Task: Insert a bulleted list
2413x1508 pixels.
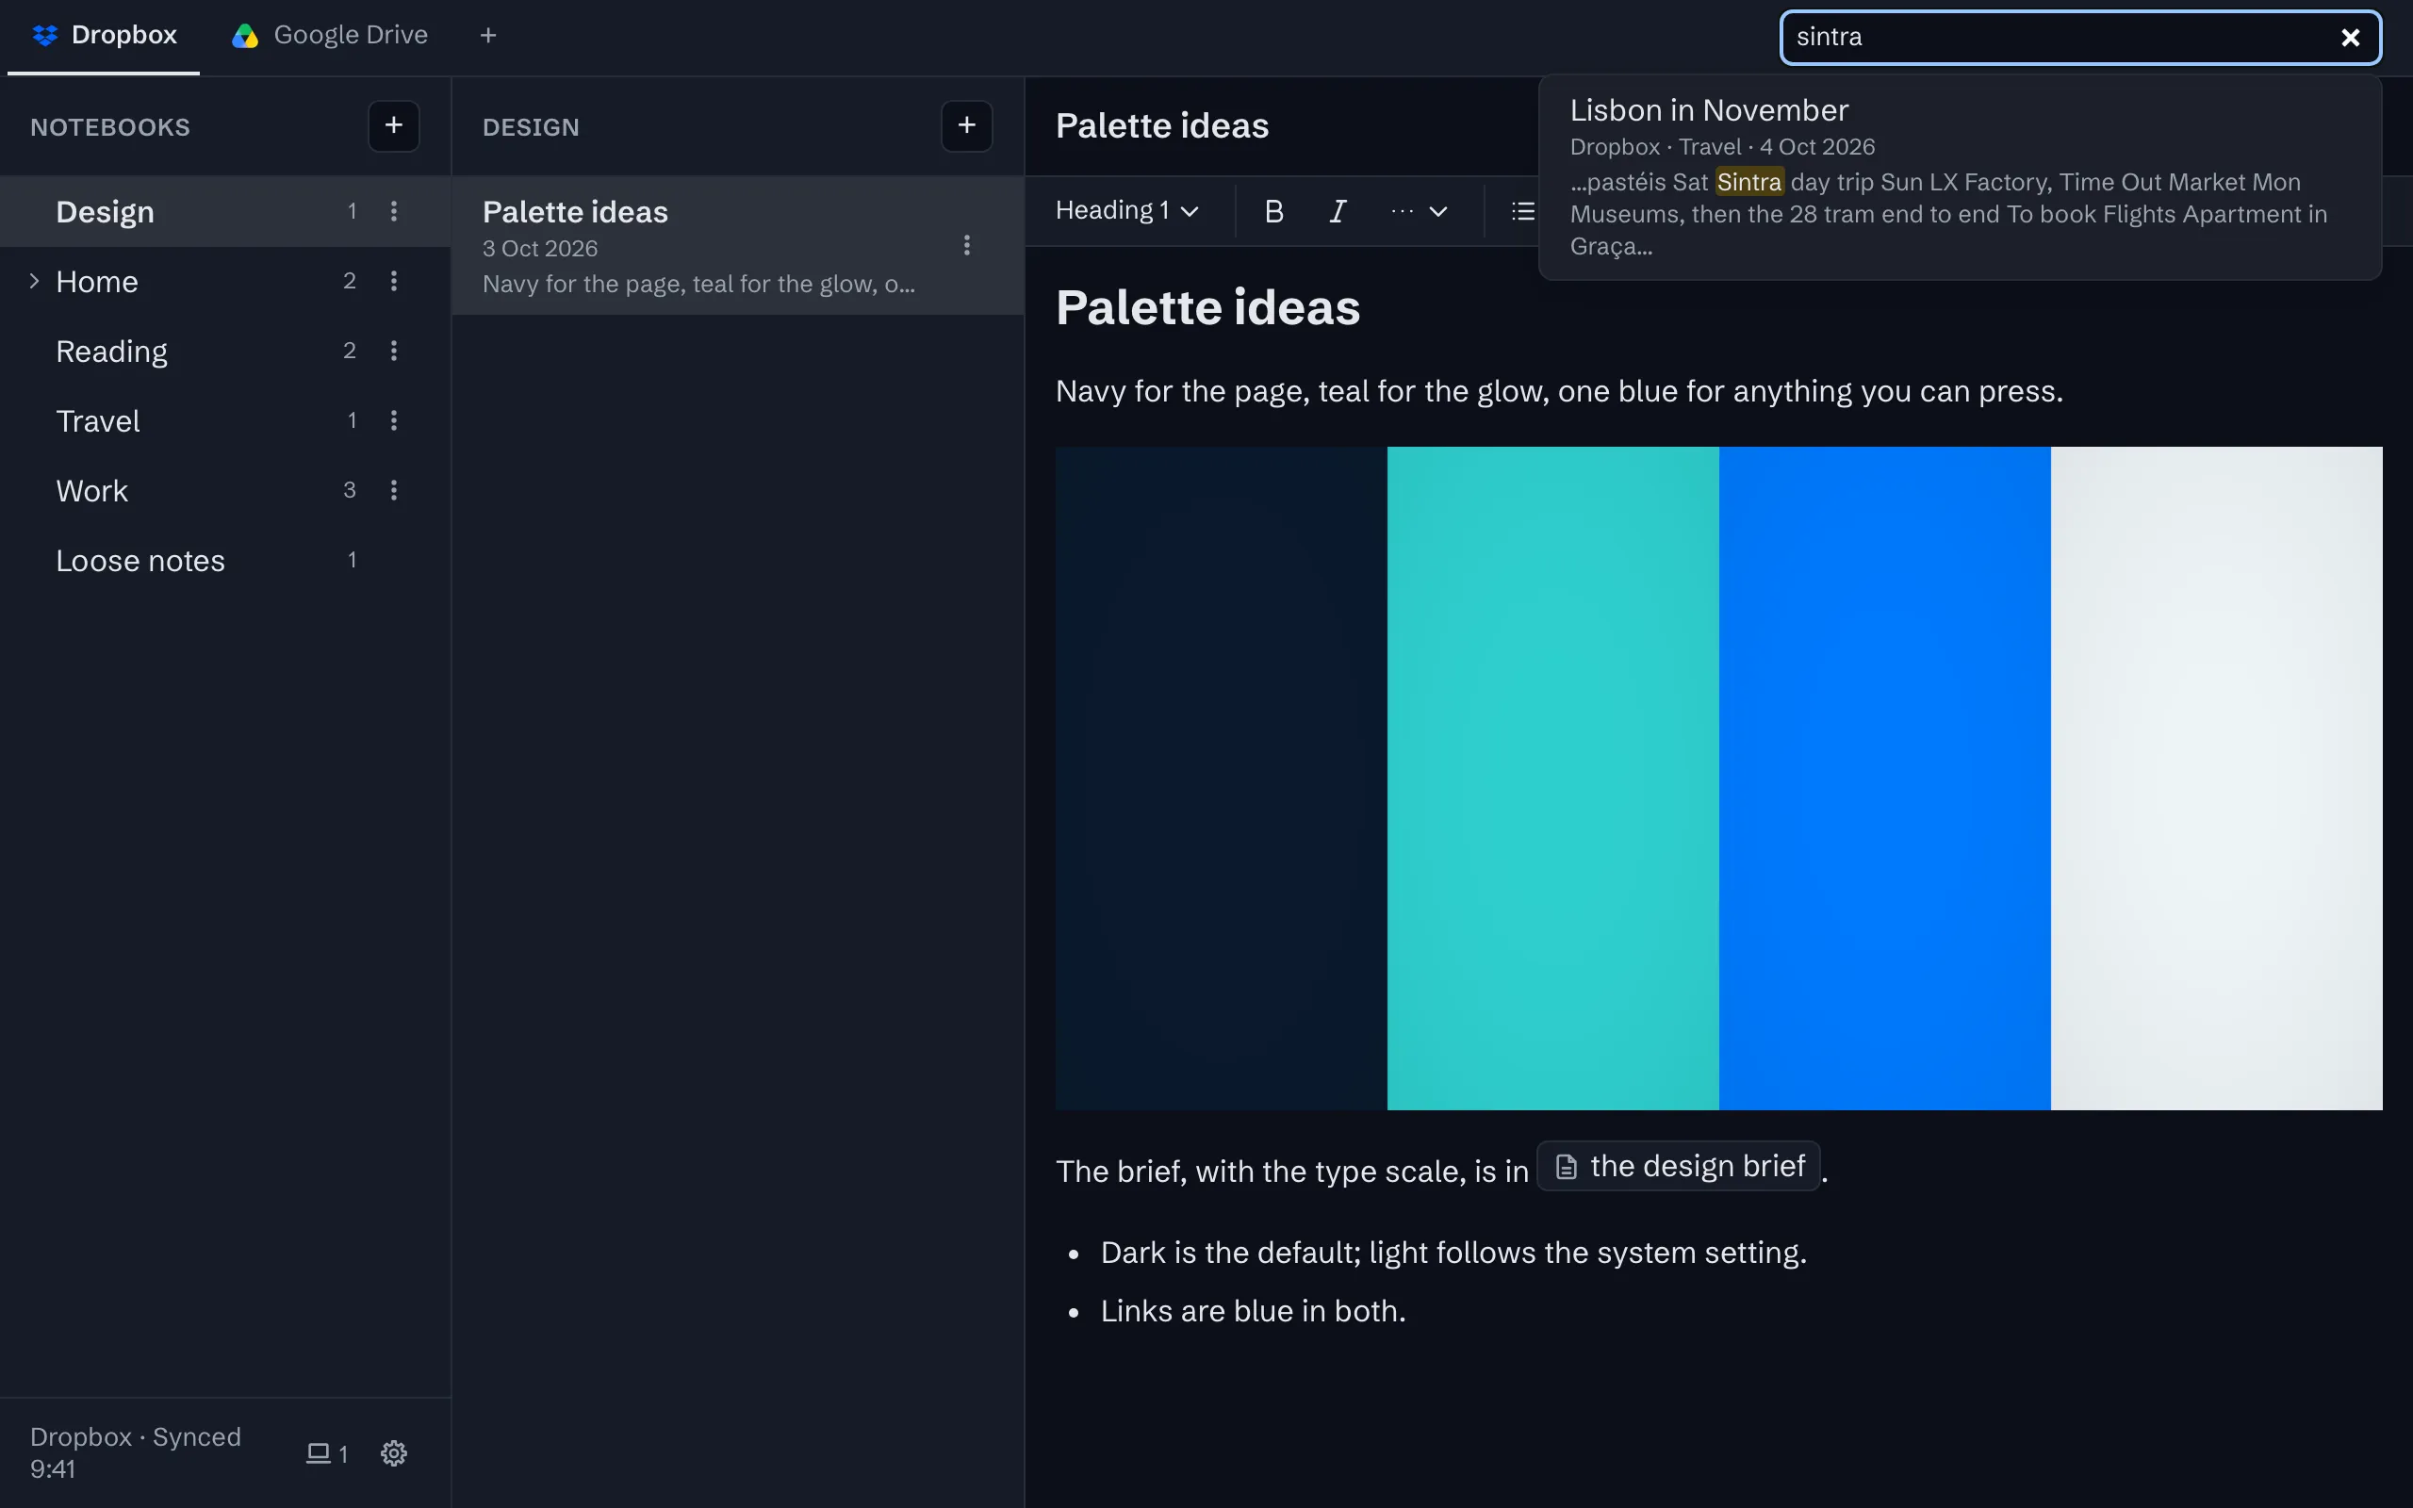Action: (x=1521, y=211)
